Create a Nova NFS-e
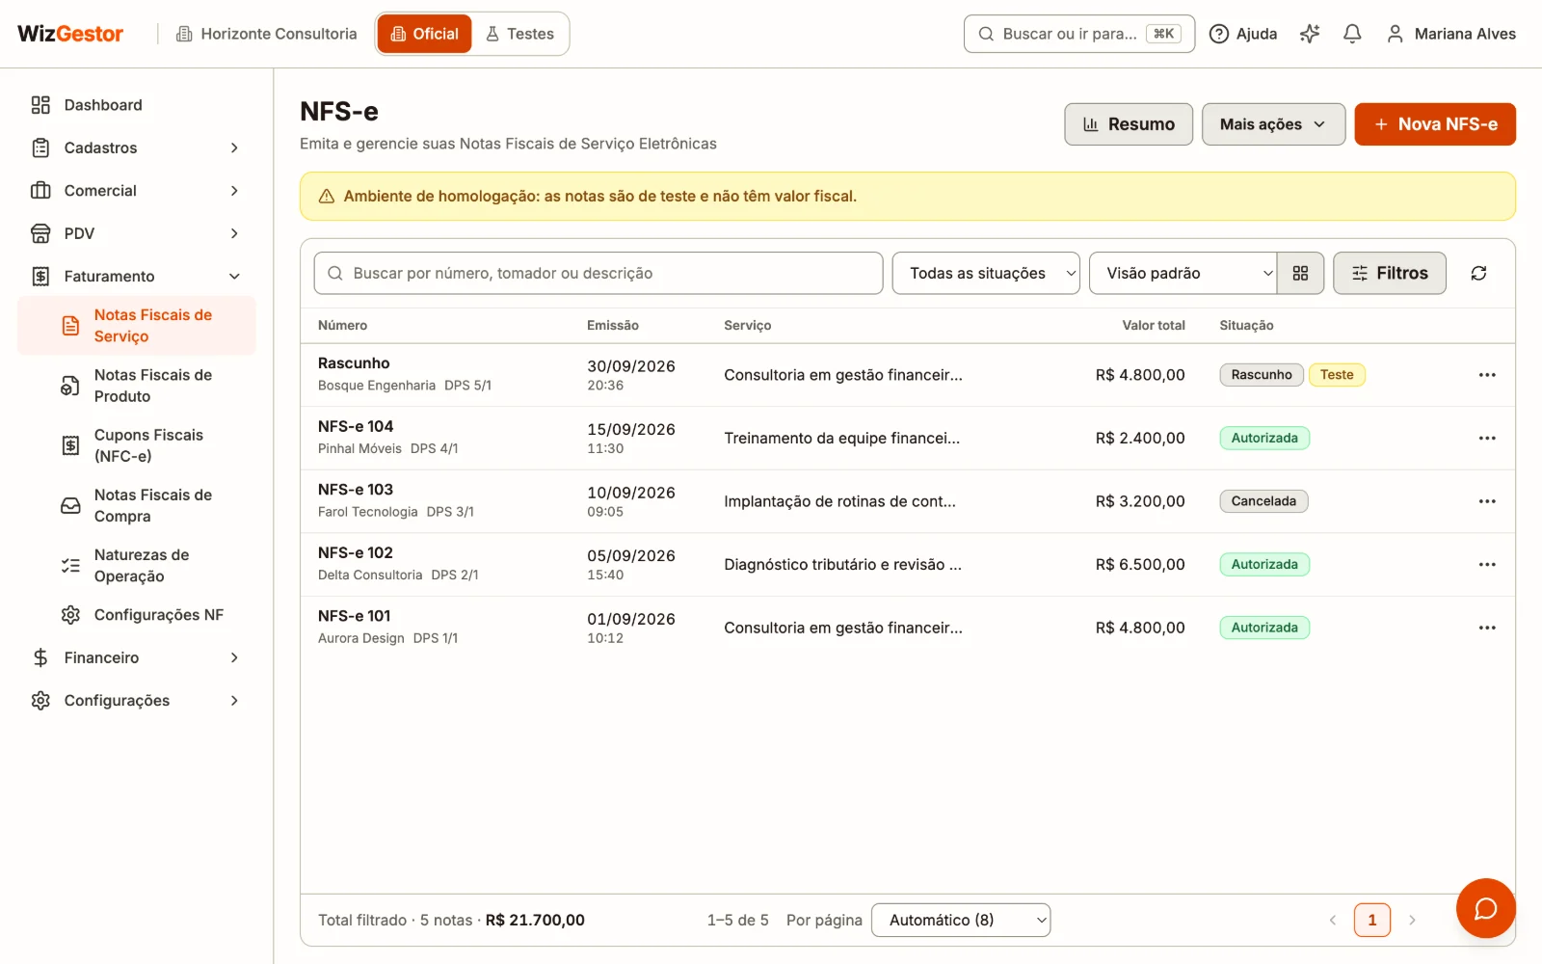 click(1434, 124)
